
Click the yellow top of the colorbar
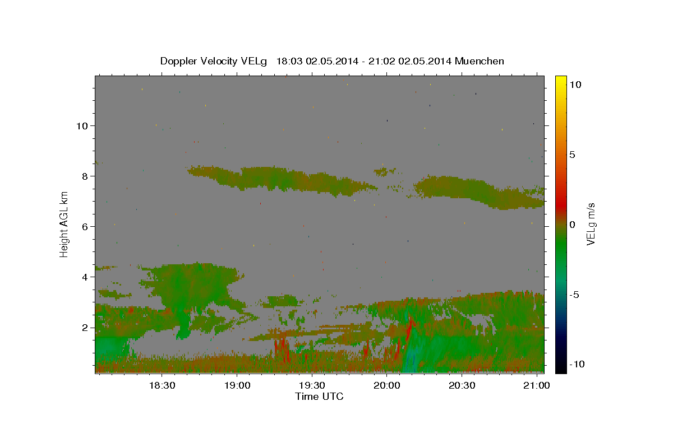point(560,81)
